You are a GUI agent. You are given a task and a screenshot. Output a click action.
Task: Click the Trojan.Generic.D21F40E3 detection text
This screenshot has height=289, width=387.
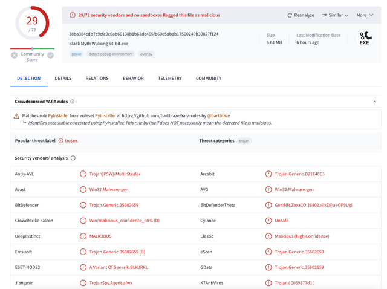(300, 174)
